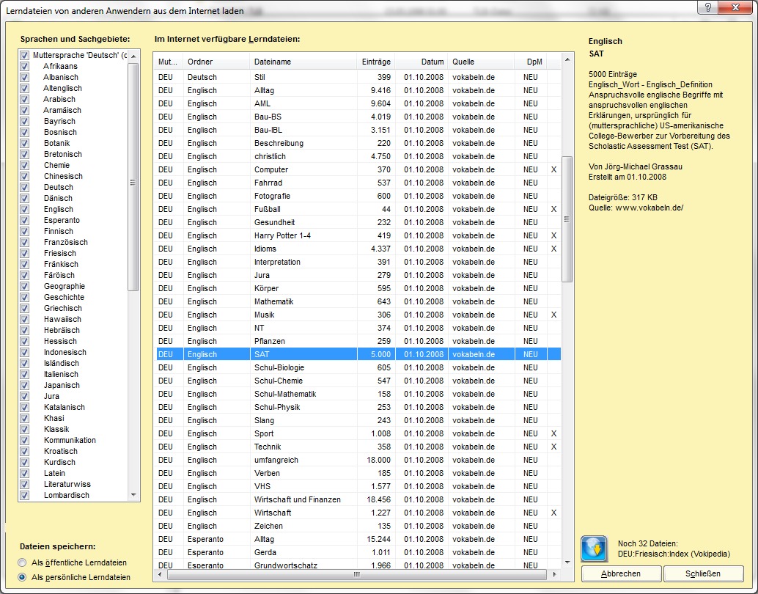The height and width of the screenshot is (594, 758).
Task: Select Geographie in the subject tree
Action: point(65,286)
